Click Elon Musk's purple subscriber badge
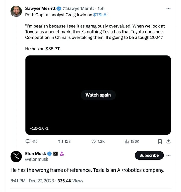Image resolution: width=181 pixels, height=192 pixels. (x=62, y=154)
